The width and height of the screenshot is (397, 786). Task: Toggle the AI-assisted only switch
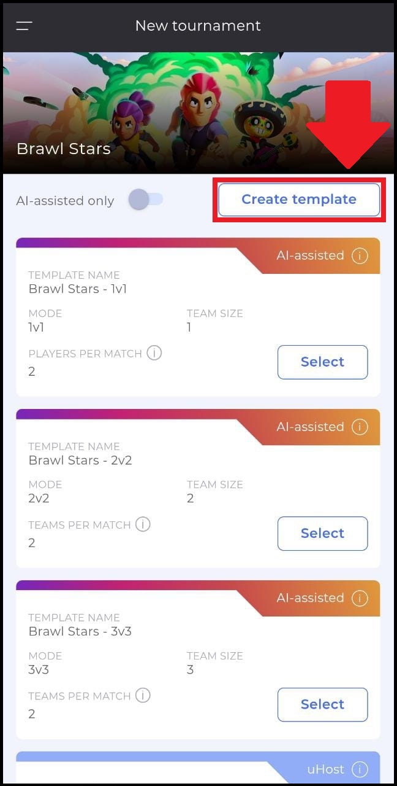coord(146,200)
